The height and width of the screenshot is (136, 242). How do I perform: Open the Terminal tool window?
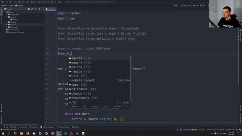tap(34, 127)
